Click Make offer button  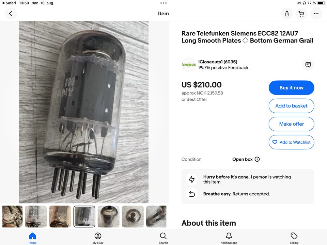click(x=291, y=124)
